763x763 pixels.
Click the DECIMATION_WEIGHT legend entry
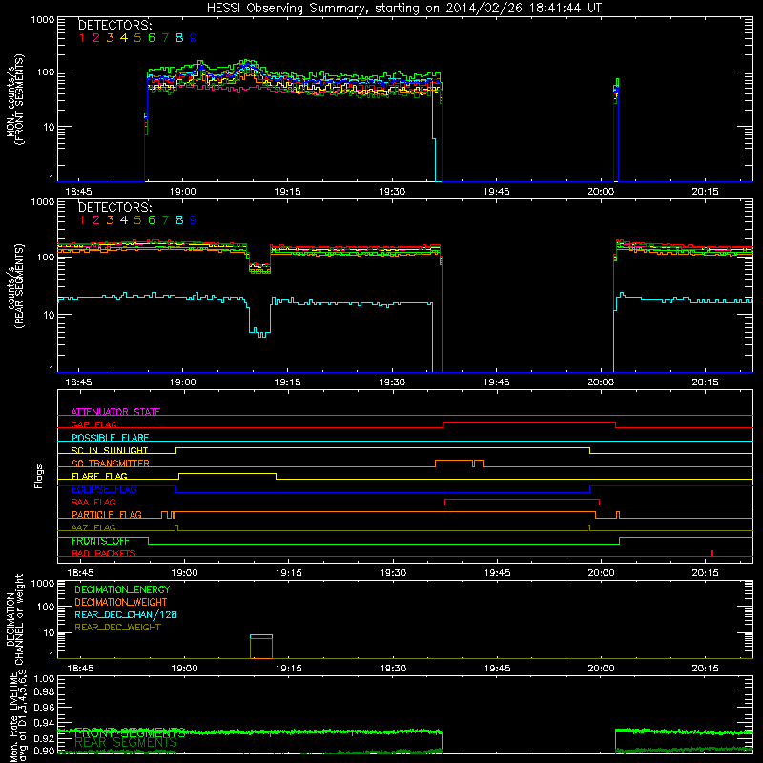click(x=121, y=603)
